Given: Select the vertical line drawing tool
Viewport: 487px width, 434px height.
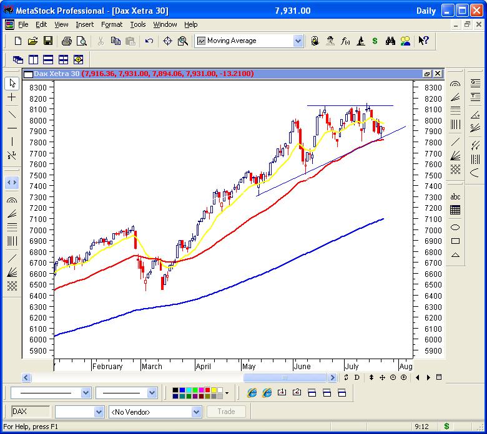Looking at the screenshot, I should coord(12,142).
